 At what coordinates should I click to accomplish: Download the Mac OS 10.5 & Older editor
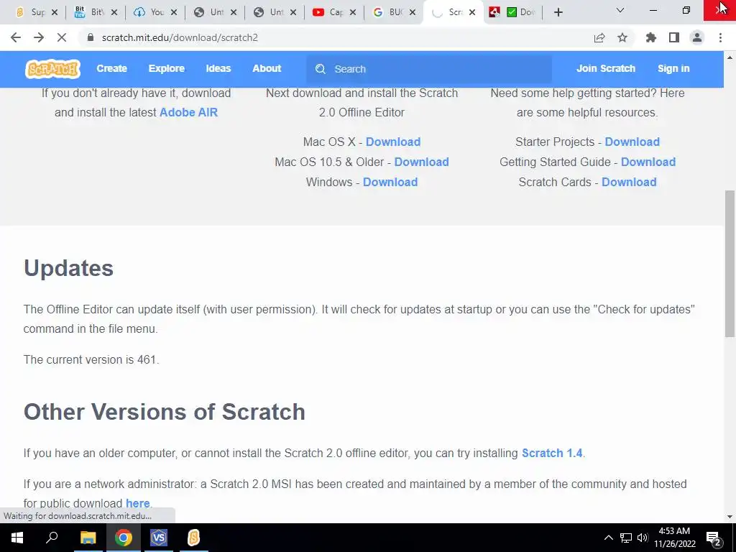pos(421,162)
